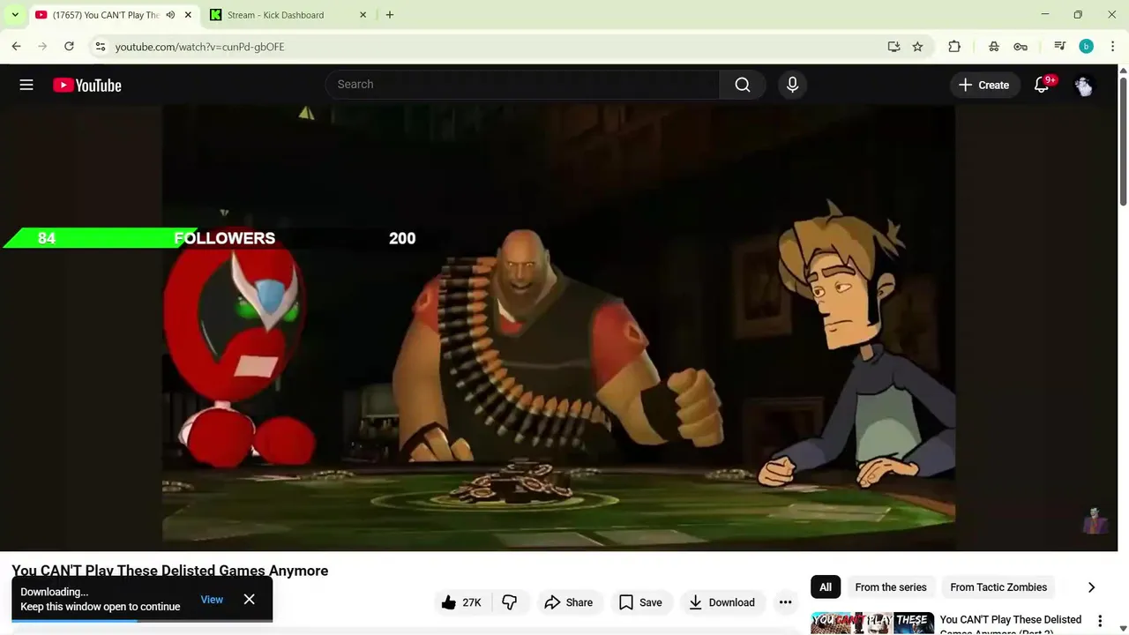Screen dimensions: 1129x635
Task: Open the more actions ellipsis menu
Action: tap(785, 602)
